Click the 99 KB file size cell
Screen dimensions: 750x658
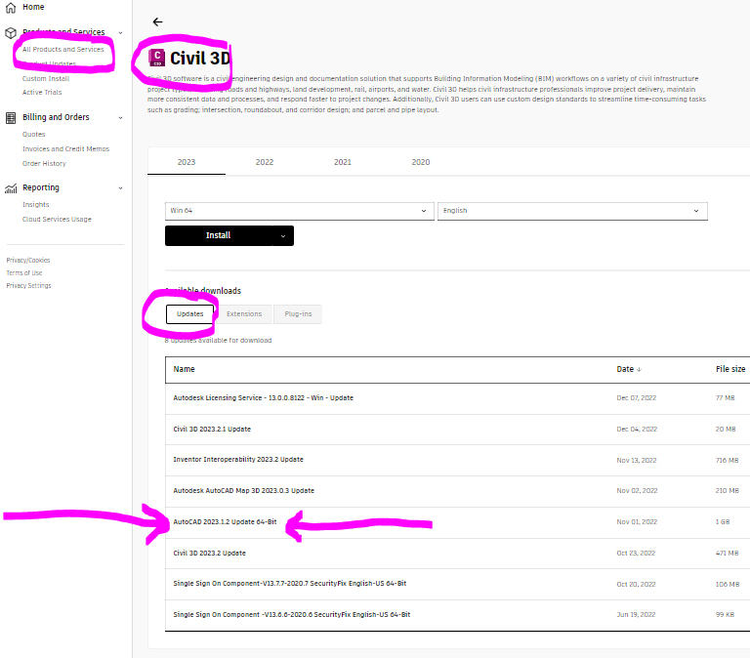click(x=726, y=615)
